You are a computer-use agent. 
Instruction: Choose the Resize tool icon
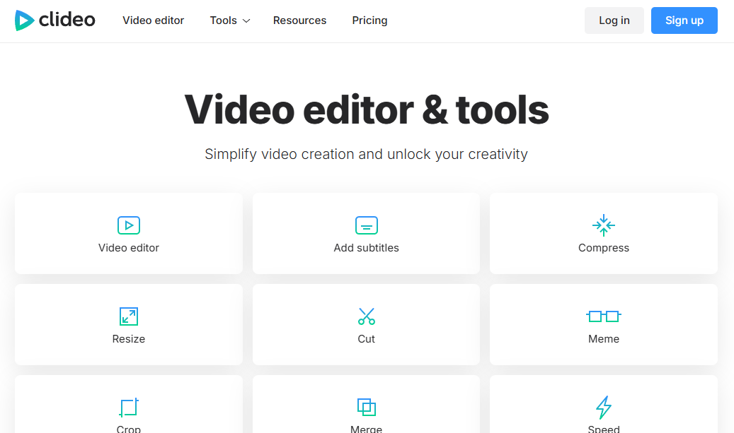(129, 316)
